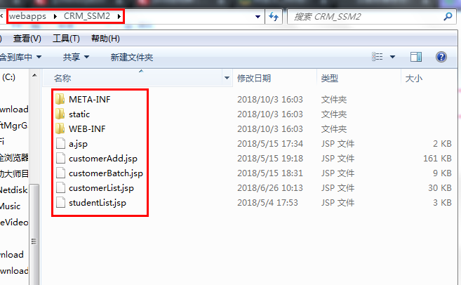461x285 pixels.
Task: Click the 9 KB size cell
Action: (x=442, y=173)
